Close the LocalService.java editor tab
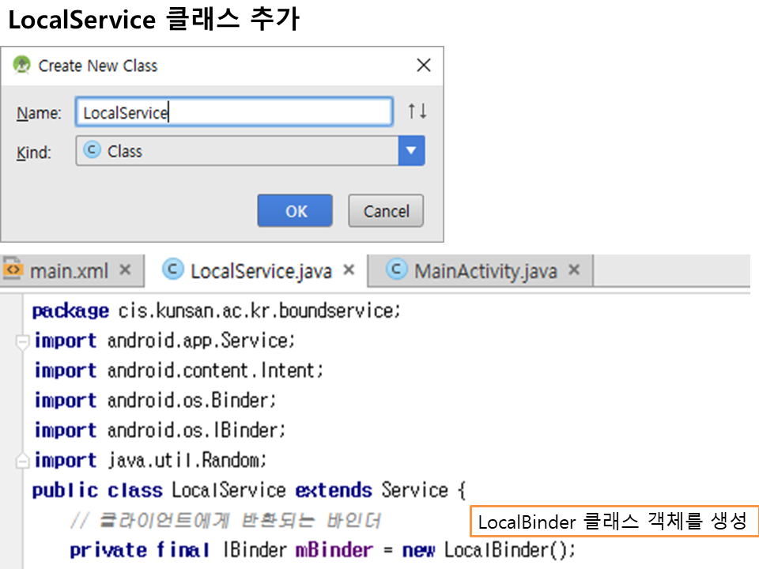759x569 pixels. pos(349,270)
